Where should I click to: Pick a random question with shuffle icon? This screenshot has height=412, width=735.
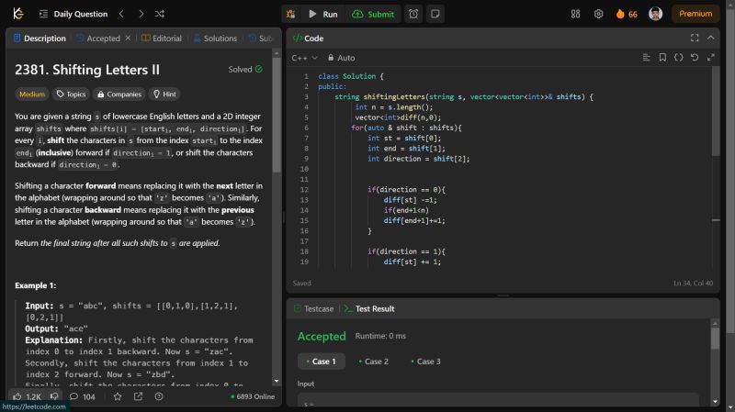(160, 14)
